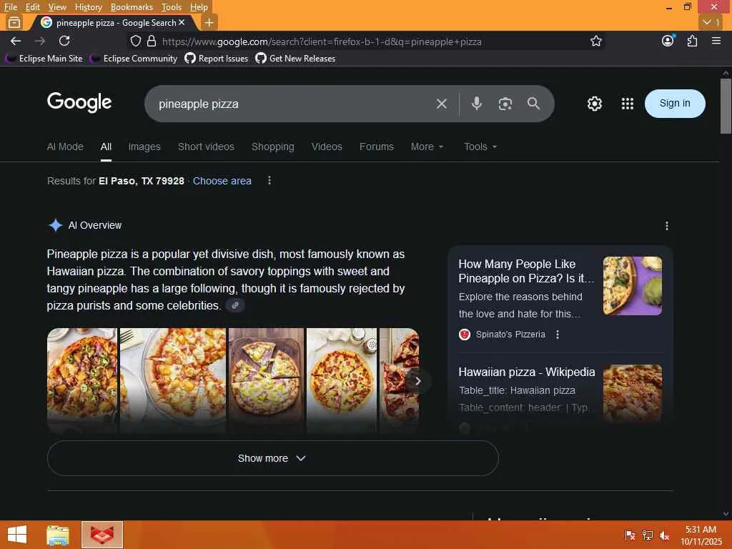
Task: Open the extensions puzzle icon
Action: click(692, 41)
